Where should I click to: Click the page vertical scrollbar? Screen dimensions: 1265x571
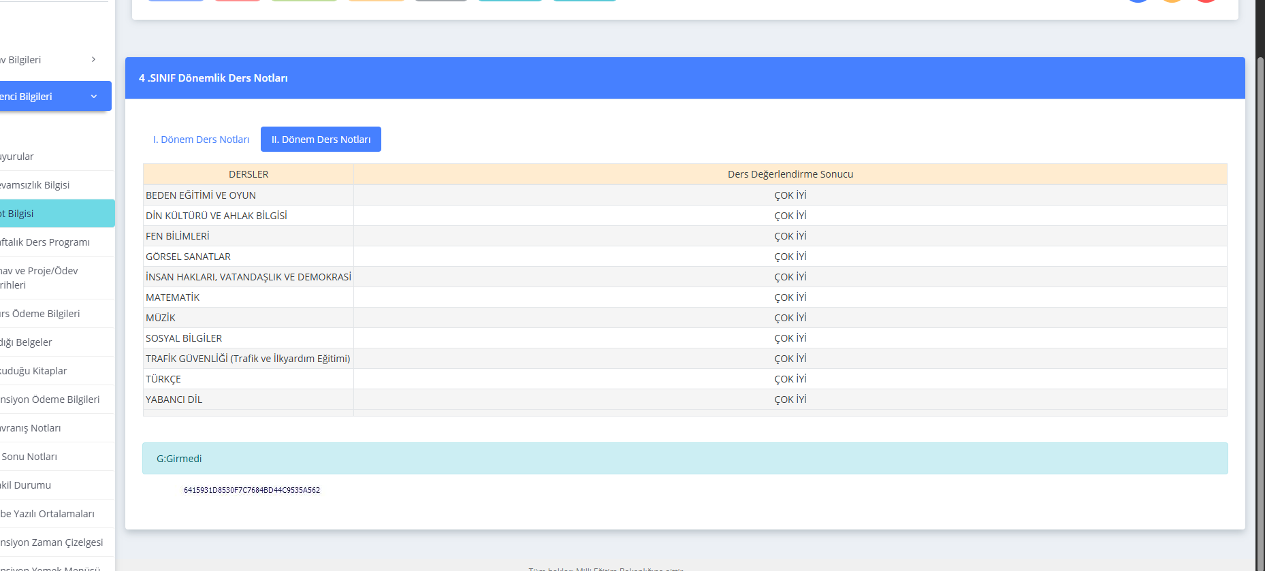[1260, 272]
